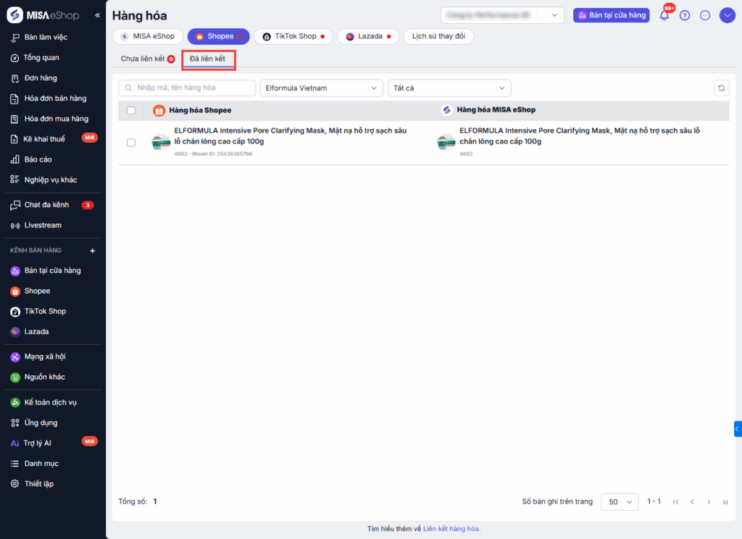Viewport: 742px width, 539px height.
Task: Open notifications bell with 99+ badge
Action: (x=665, y=15)
